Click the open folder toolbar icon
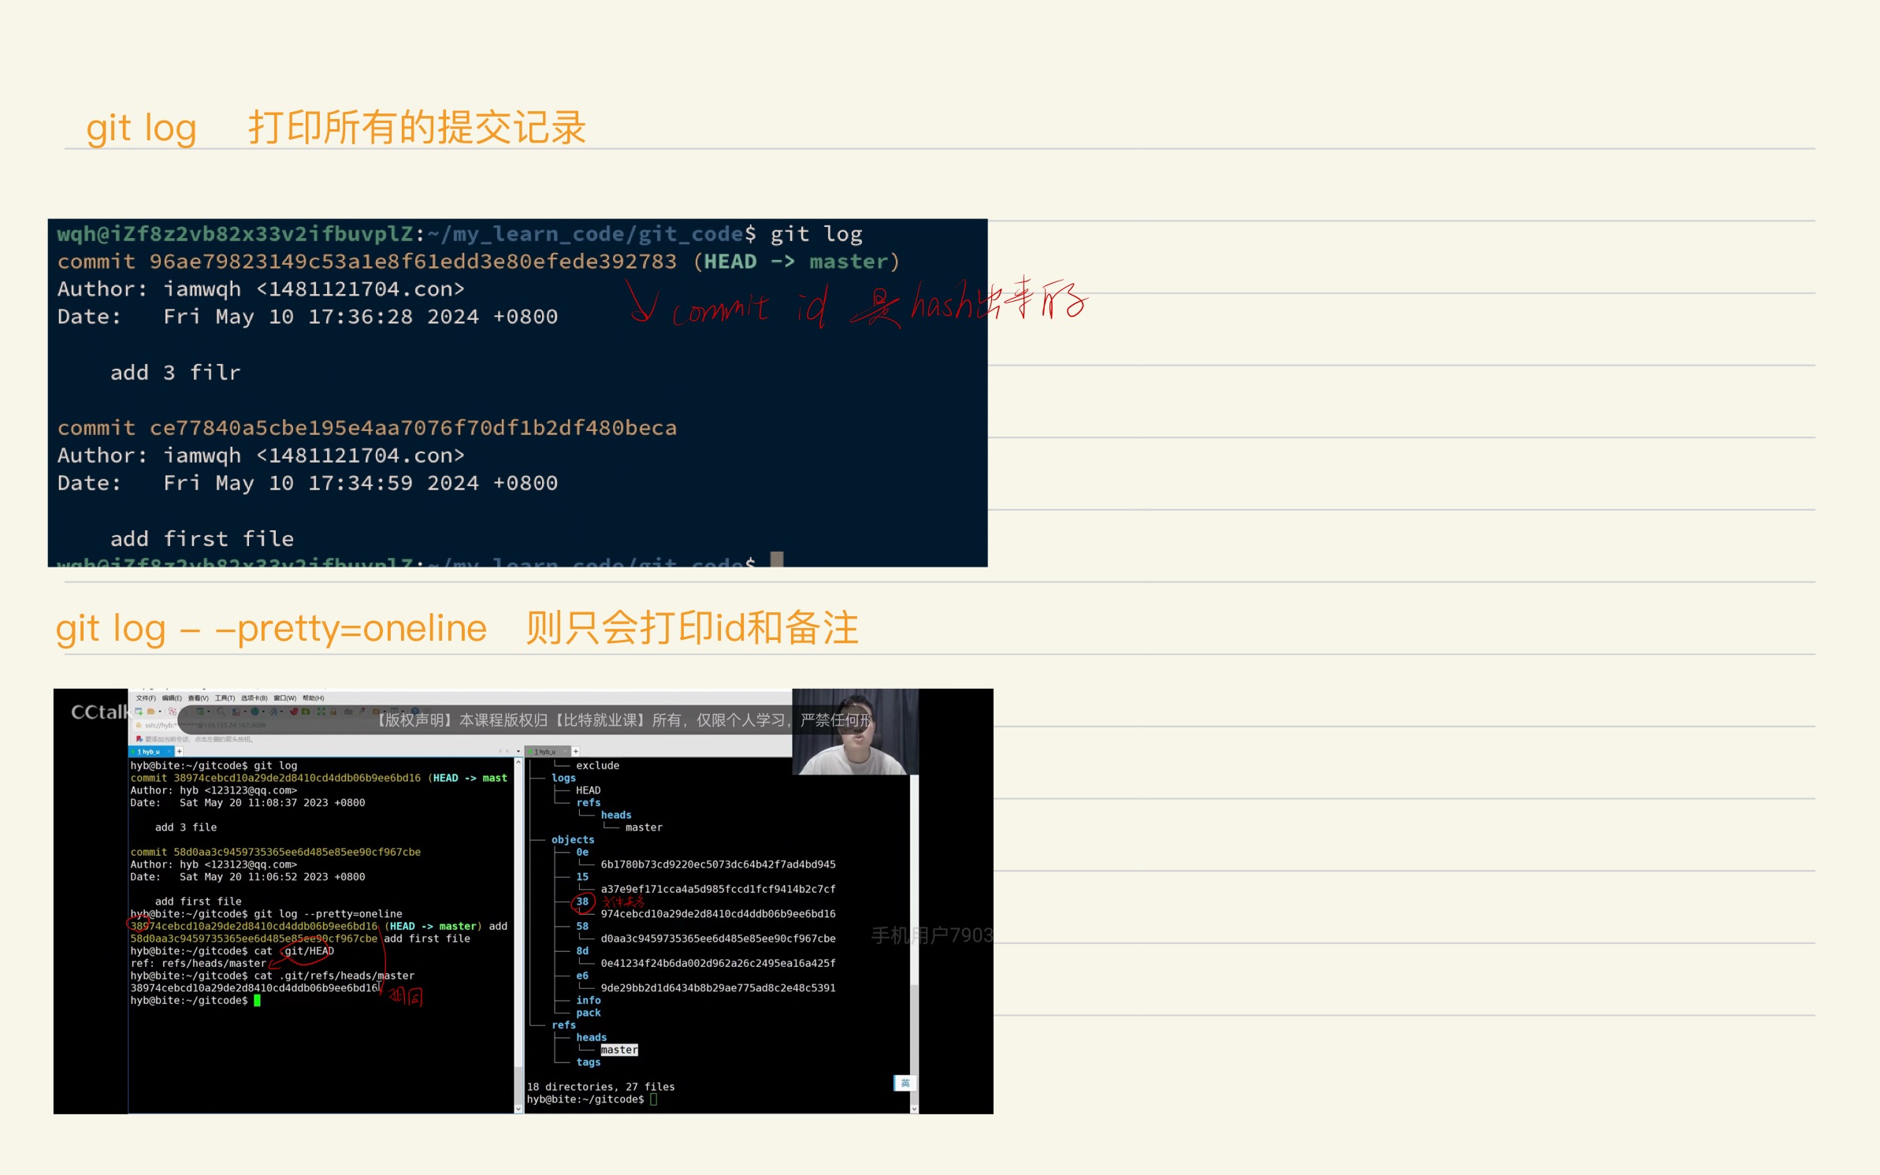1880x1175 pixels. tap(150, 711)
